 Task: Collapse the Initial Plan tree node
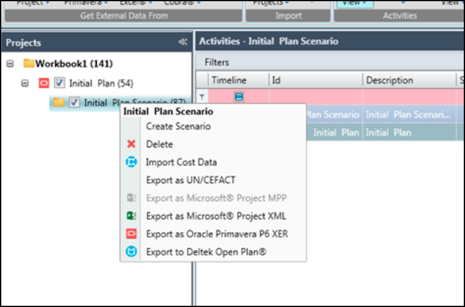[25, 83]
